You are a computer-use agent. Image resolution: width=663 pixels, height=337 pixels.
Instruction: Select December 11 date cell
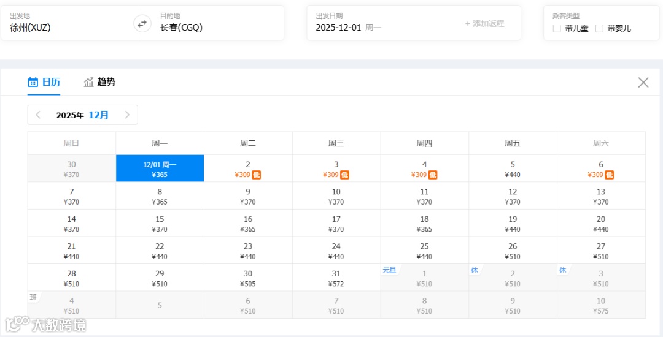pyautogui.click(x=425, y=195)
